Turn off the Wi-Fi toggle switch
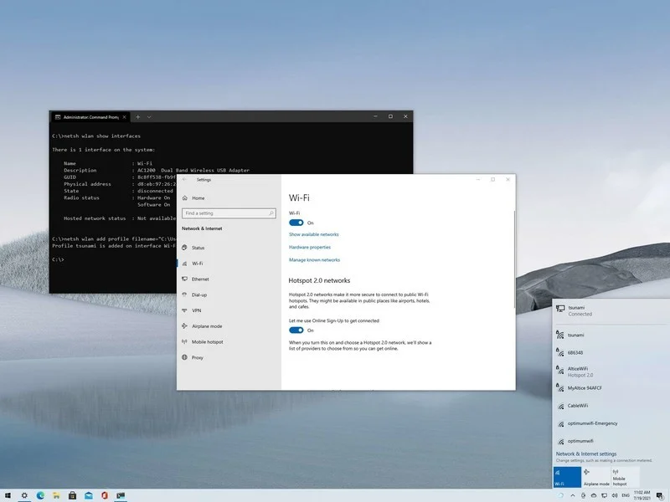The image size is (670, 502). [x=296, y=223]
